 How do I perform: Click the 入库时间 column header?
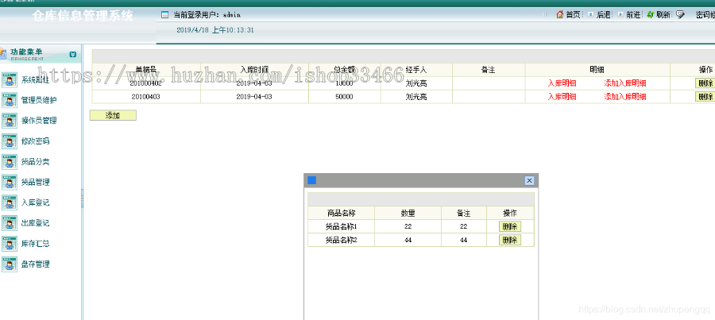[x=254, y=70]
